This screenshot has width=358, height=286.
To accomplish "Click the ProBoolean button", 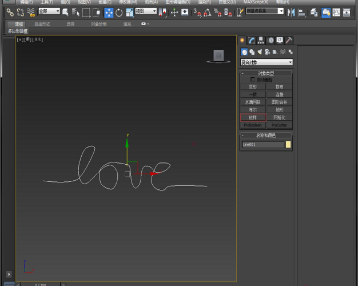I will [253, 125].
